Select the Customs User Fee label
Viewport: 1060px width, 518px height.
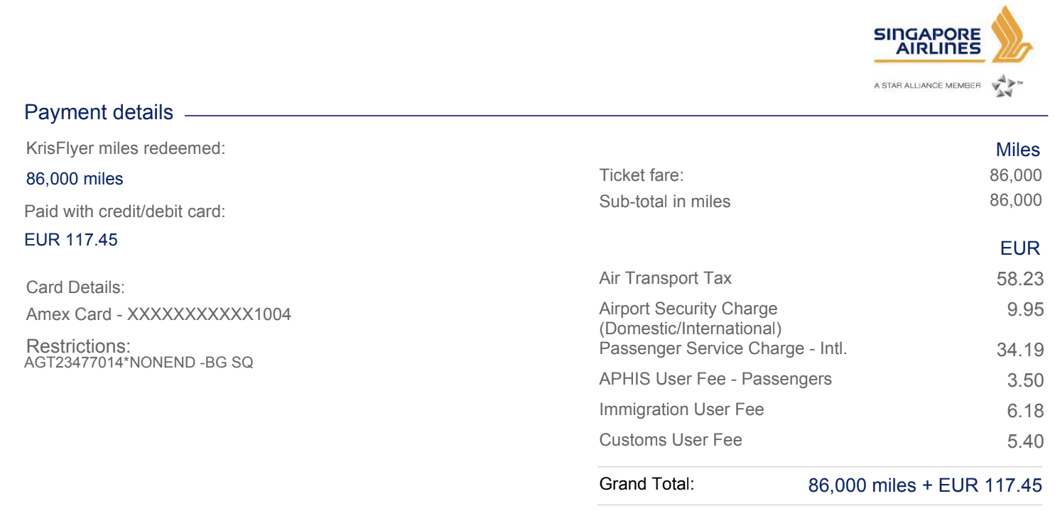pyautogui.click(x=671, y=440)
